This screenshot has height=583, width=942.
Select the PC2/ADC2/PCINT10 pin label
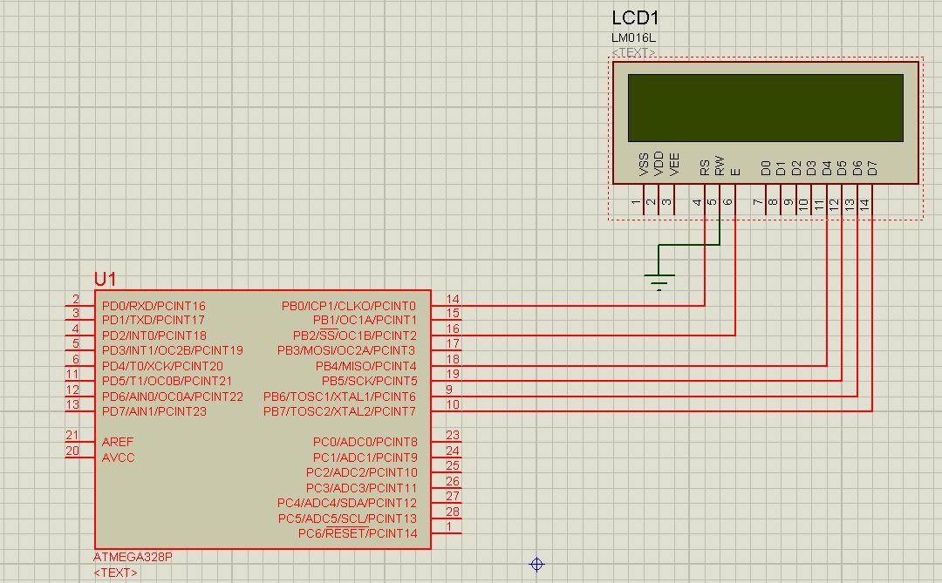click(x=362, y=472)
